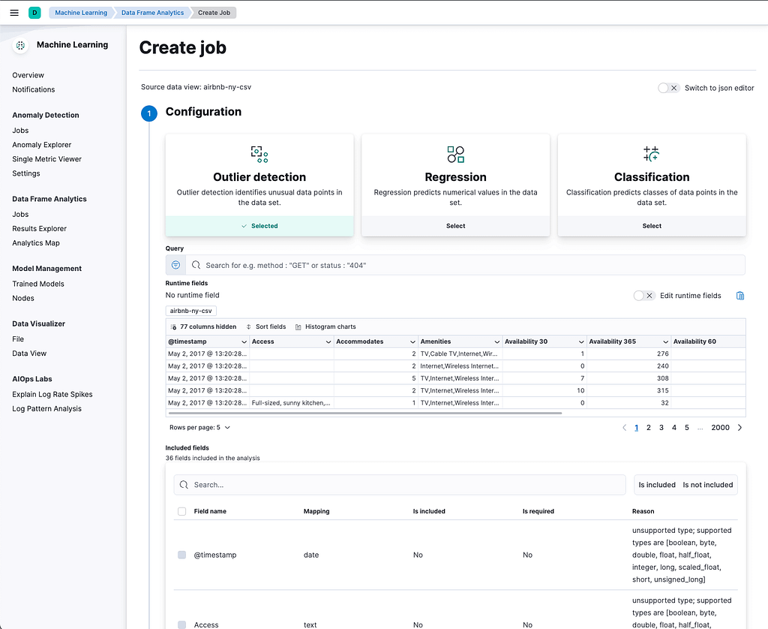This screenshot has width=768, height=629.
Task: Expand the @timestamp column menu
Action: (x=244, y=342)
